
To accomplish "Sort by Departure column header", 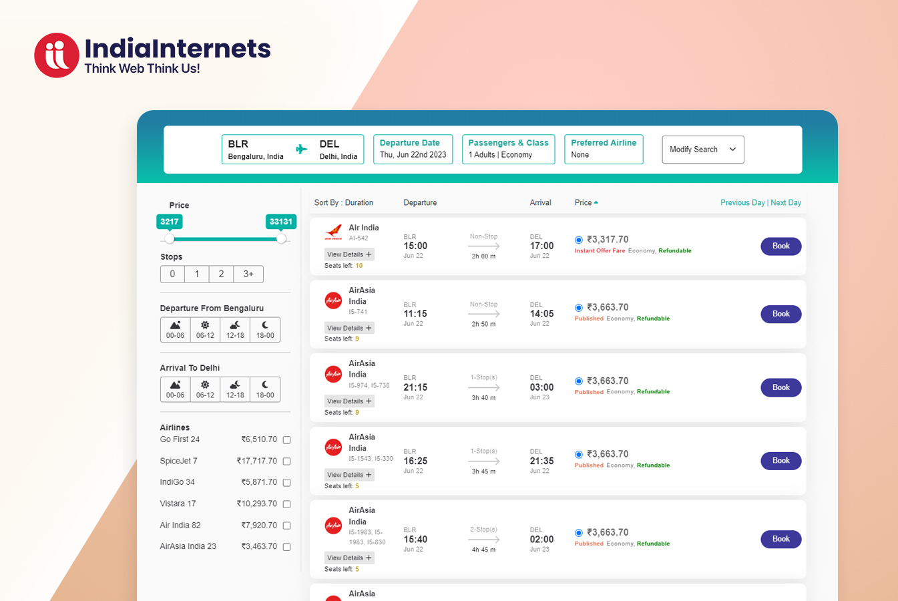I will [420, 202].
